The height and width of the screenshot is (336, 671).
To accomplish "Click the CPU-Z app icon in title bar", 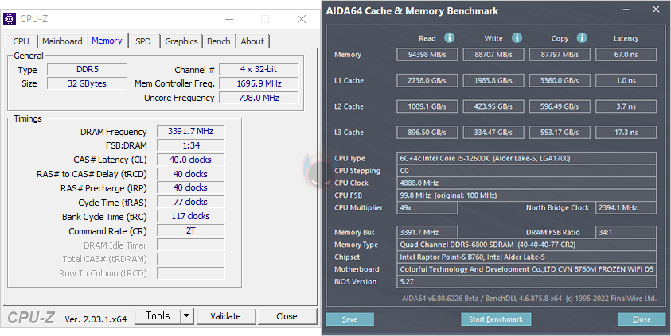I will (x=10, y=19).
